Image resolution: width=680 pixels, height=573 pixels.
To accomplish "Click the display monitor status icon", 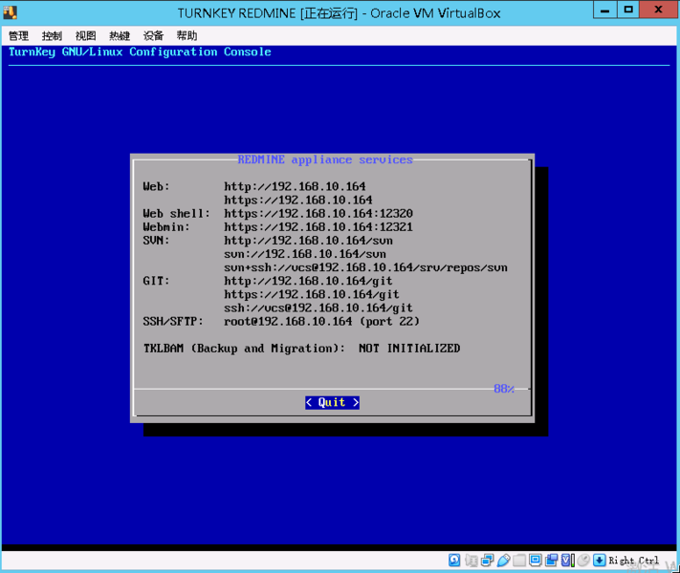I will tap(536, 561).
